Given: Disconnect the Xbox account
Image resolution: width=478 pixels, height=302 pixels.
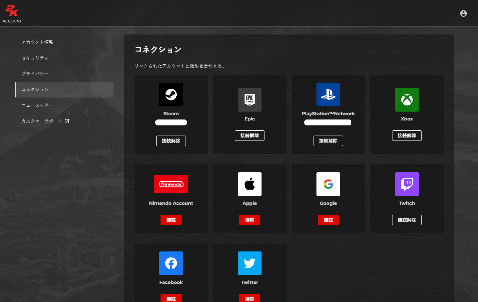Looking at the screenshot, I should [407, 136].
